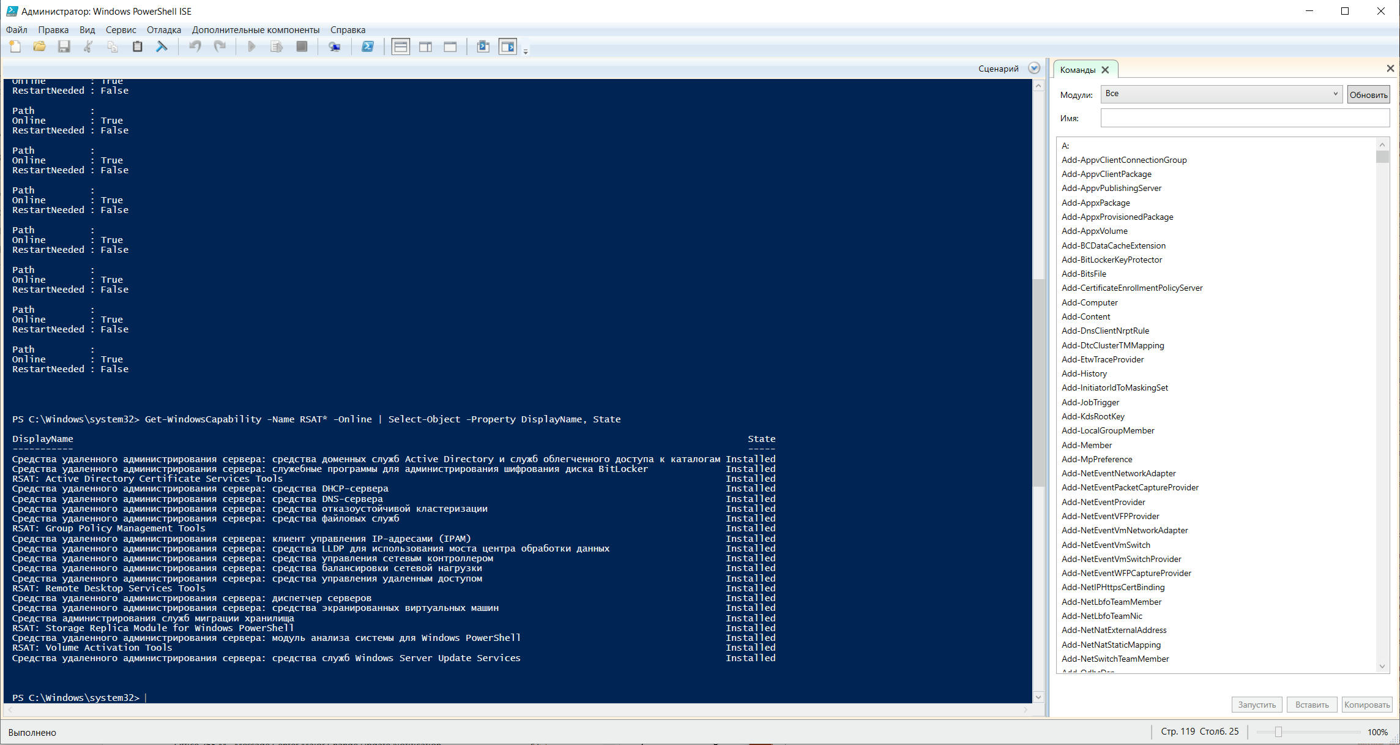Click the Обновить refresh button

pyautogui.click(x=1368, y=94)
